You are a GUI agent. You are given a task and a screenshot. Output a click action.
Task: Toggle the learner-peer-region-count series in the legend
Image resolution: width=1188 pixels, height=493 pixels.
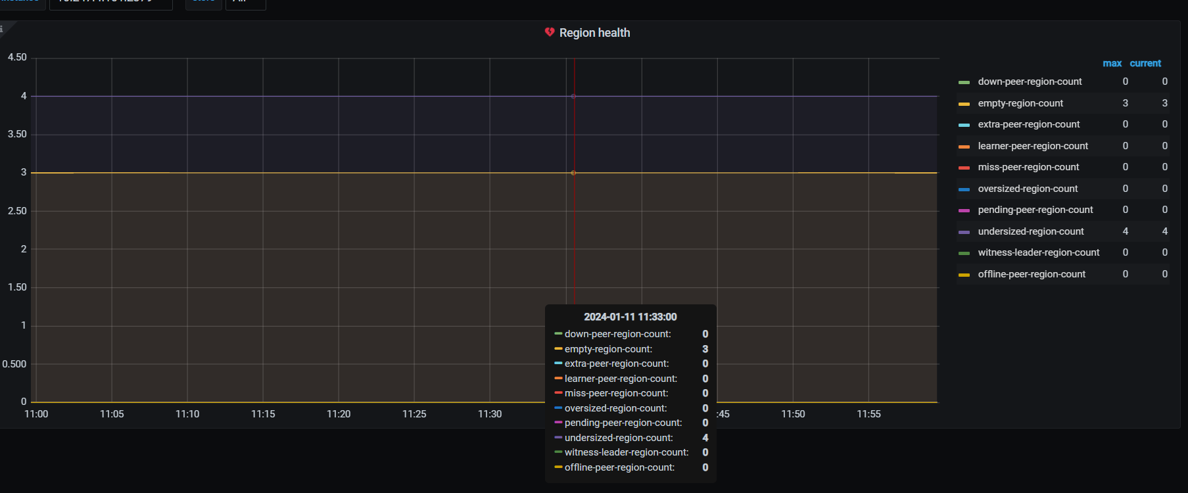[1032, 146]
